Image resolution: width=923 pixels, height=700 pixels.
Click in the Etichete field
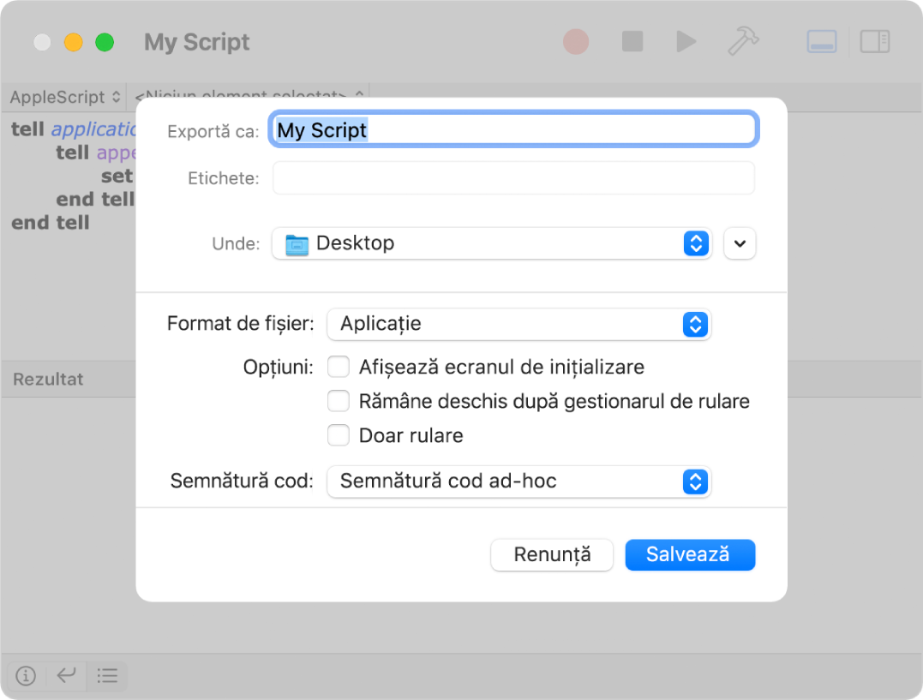point(512,177)
